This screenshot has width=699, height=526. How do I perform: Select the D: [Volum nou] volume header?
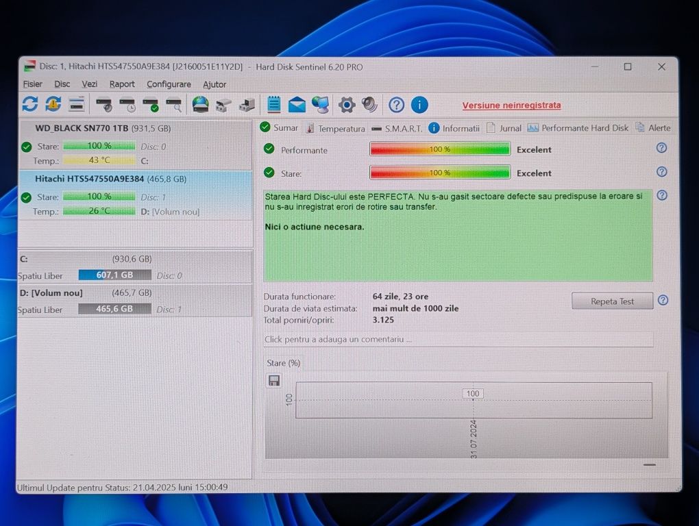(x=134, y=301)
